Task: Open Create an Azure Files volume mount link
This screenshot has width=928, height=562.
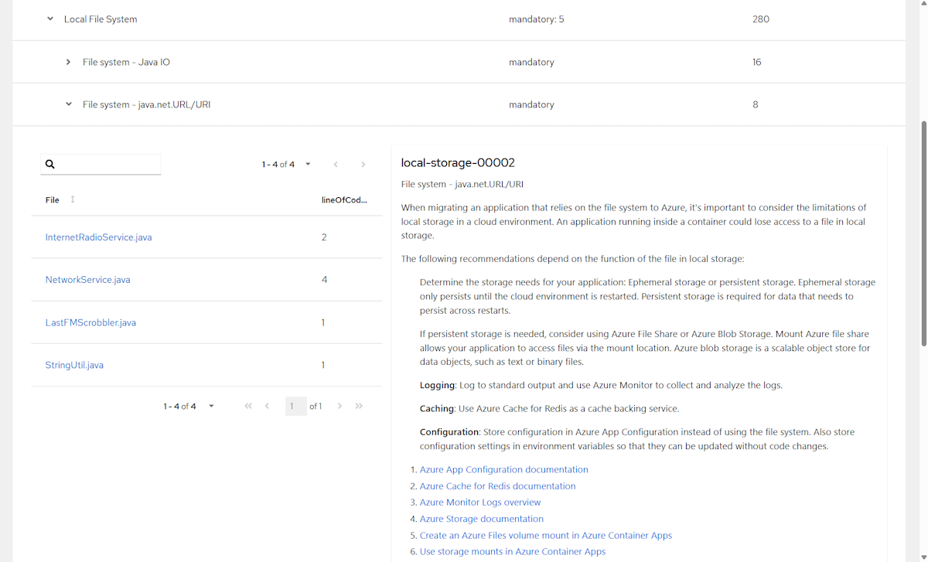Action: [545, 536]
